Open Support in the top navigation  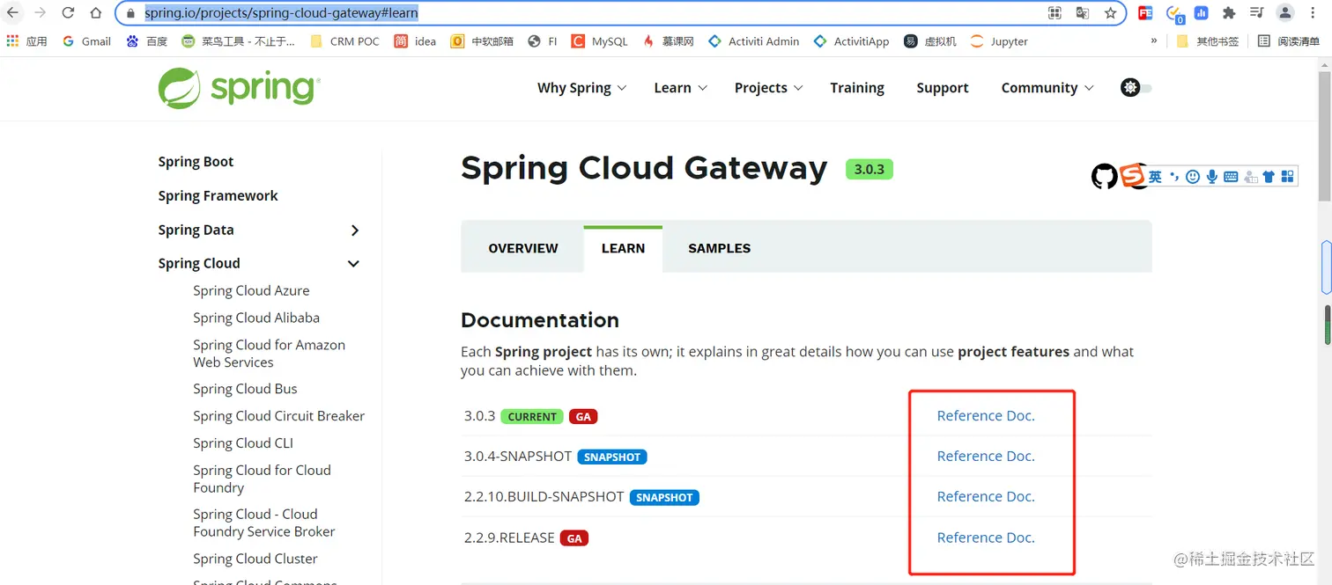pos(943,88)
